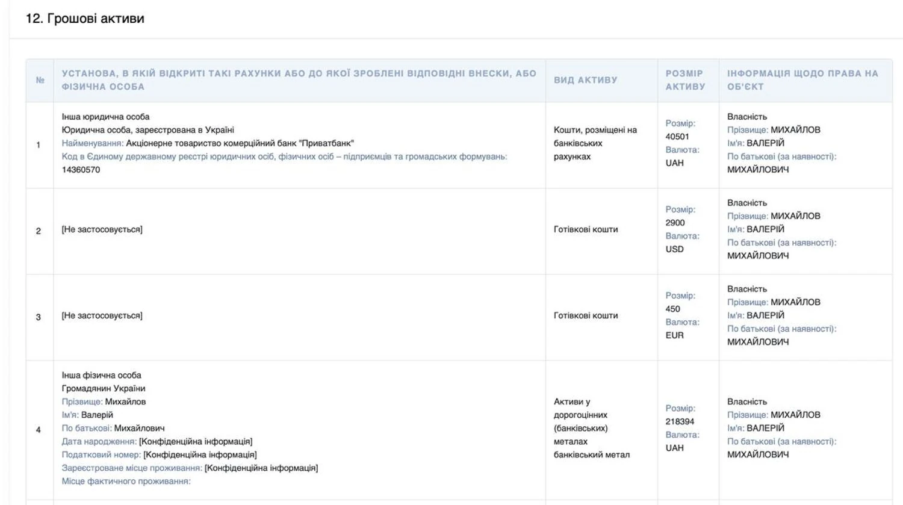Select the "Інша фізична особа" text in row 4
Image resolution: width=903 pixels, height=505 pixels.
[x=101, y=375]
